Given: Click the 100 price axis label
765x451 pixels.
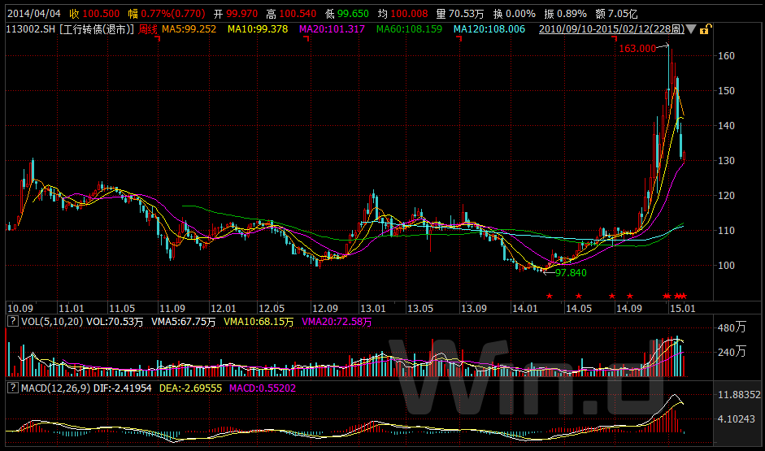Looking at the screenshot, I should [726, 266].
